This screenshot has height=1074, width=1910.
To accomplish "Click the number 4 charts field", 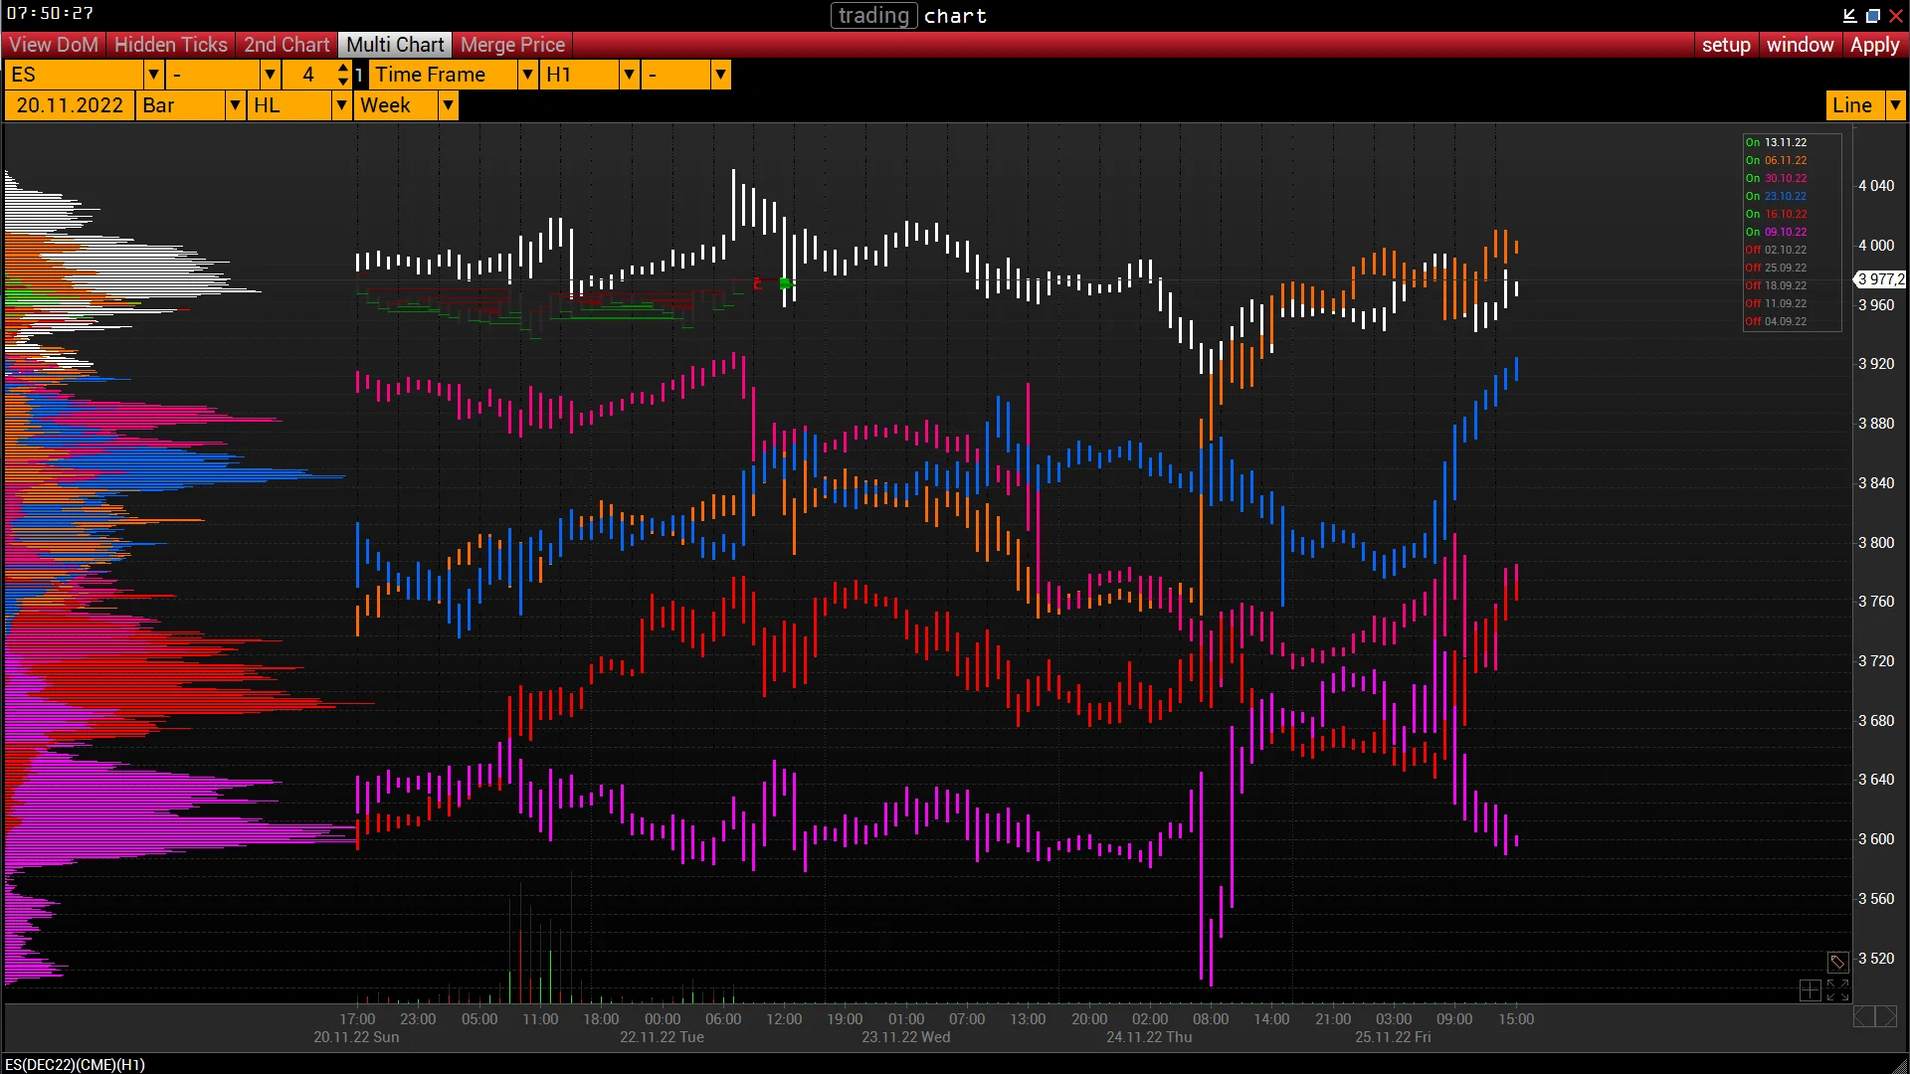I will click(x=309, y=75).
